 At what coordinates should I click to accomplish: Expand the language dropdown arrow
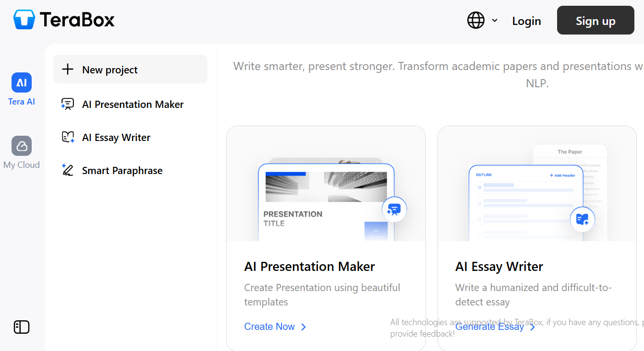pyautogui.click(x=495, y=21)
